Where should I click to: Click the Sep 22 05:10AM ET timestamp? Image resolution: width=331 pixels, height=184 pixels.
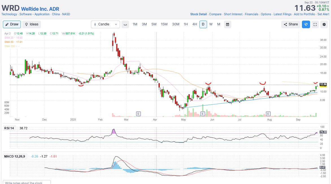click(x=317, y=3)
